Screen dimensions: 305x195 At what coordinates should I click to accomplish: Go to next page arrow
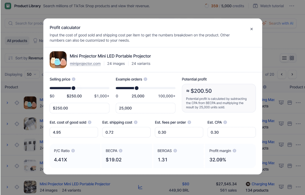coord(292,74)
